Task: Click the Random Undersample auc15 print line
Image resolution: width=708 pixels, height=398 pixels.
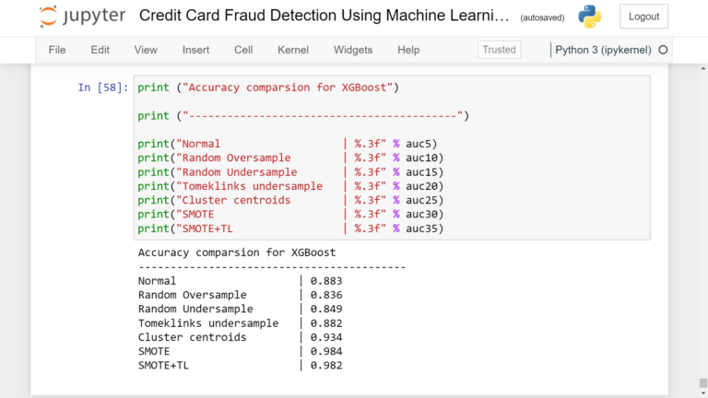Action: pos(290,172)
